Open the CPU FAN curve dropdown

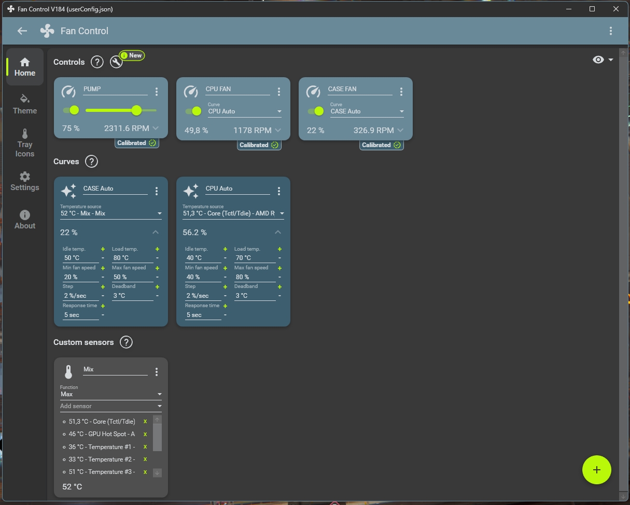coord(245,111)
